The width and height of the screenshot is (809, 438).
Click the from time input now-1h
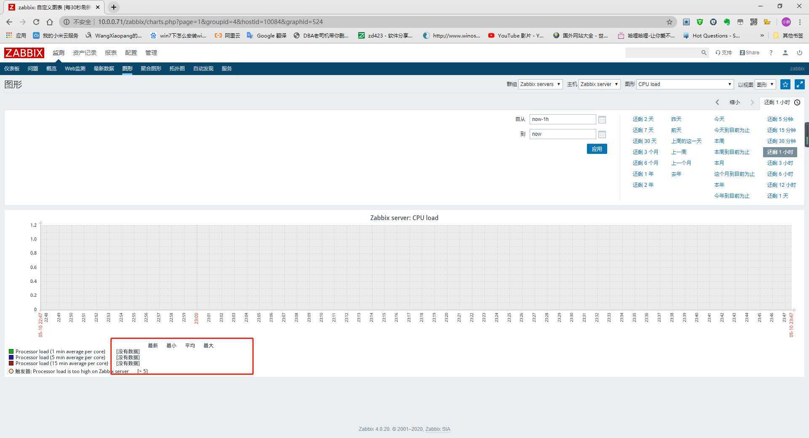coord(563,119)
